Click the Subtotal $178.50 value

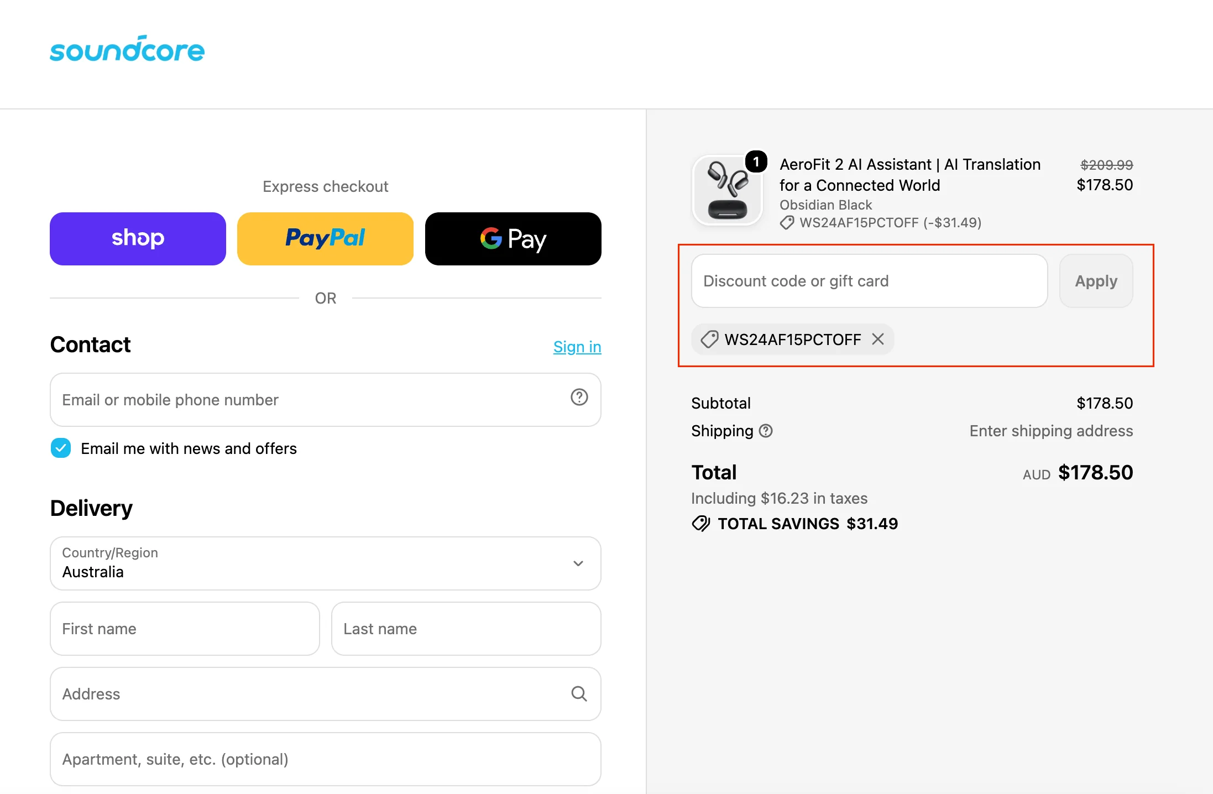click(1105, 403)
